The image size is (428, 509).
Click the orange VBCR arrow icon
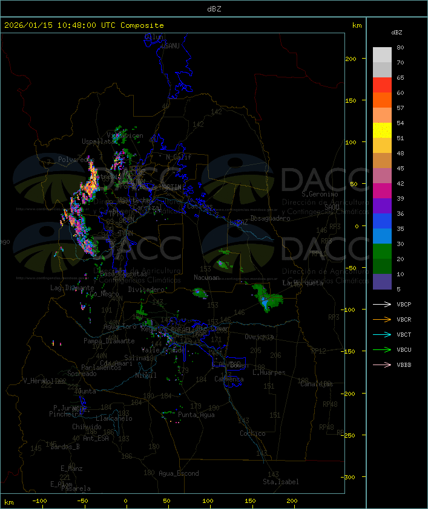coord(383,320)
